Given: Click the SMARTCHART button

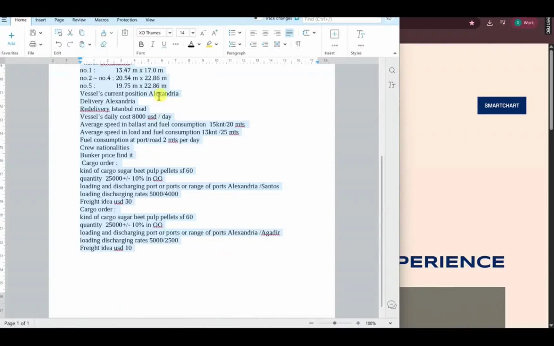Looking at the screenshot, I should pos(501,105).
